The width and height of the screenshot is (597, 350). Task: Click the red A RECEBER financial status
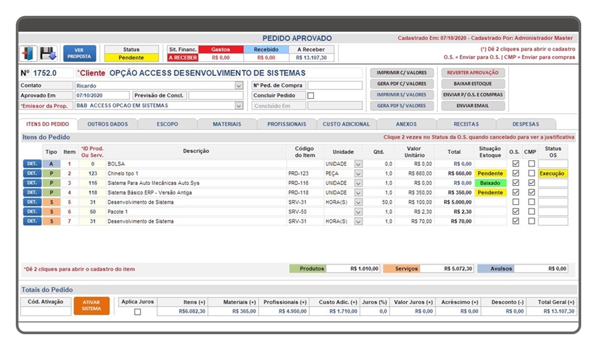coord(183,57)
